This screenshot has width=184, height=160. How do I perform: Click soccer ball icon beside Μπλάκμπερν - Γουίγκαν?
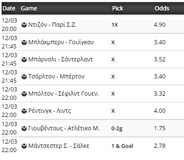coord(24,42)
